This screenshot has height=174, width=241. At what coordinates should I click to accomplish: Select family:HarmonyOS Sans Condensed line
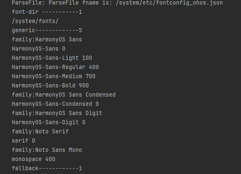tap(64, 95)
